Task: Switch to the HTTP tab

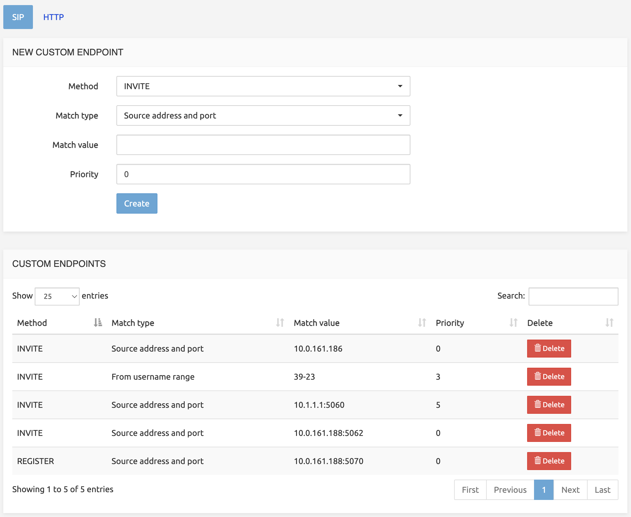Action: [52, 17]
